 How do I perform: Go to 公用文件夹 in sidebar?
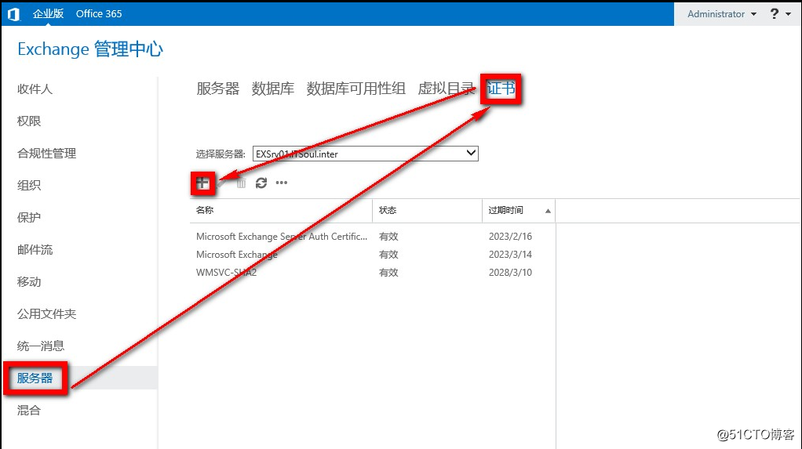[46, 314]
